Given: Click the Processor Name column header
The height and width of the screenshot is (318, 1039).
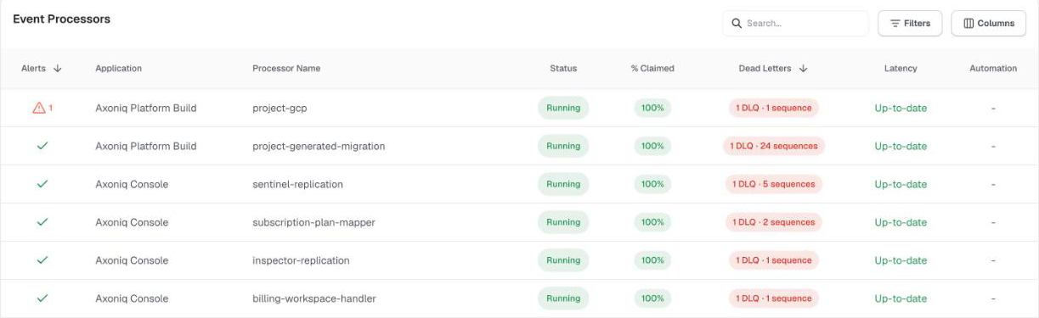Looking at the screenshot, I should point(286,69).
